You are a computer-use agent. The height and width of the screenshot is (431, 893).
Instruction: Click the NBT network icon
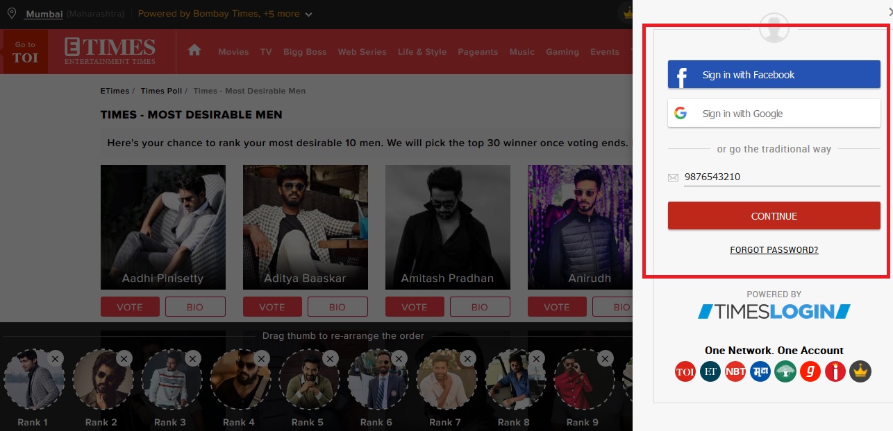pyautogui.click(x=735, y=371)
